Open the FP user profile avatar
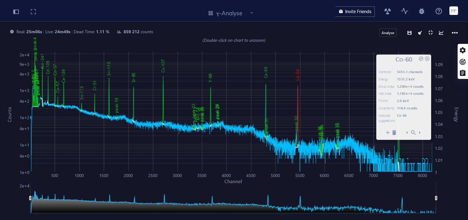Screen dimensions: 468x220 point(454,11)
